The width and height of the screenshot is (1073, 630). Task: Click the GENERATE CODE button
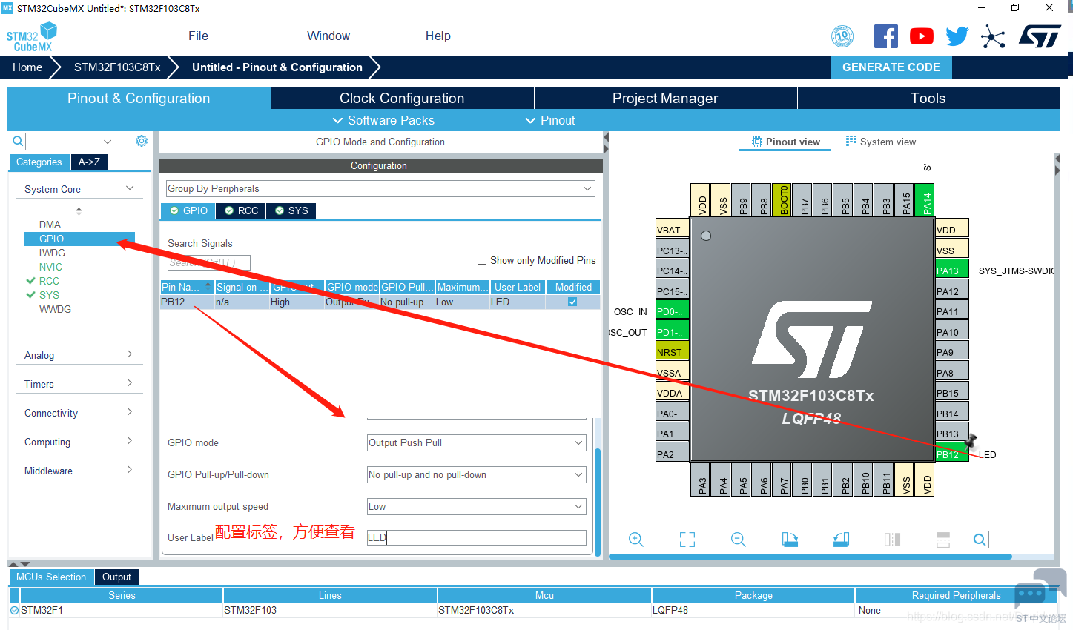(891, 67)
